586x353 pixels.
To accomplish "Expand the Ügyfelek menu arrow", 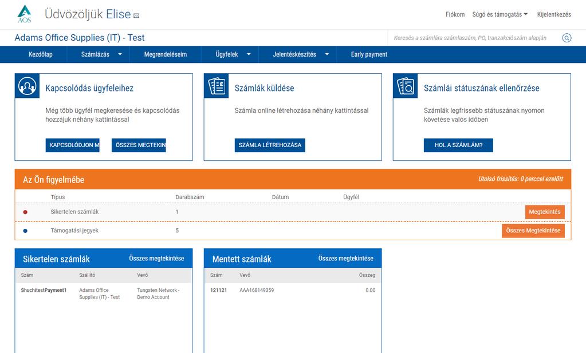I will click(x=249, y=54).
